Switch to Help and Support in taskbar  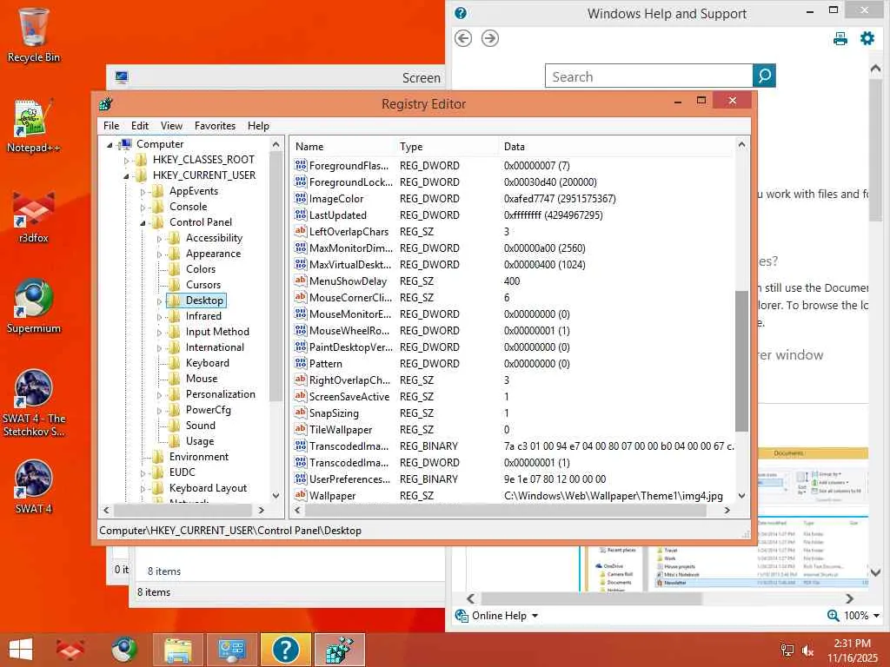285,650
